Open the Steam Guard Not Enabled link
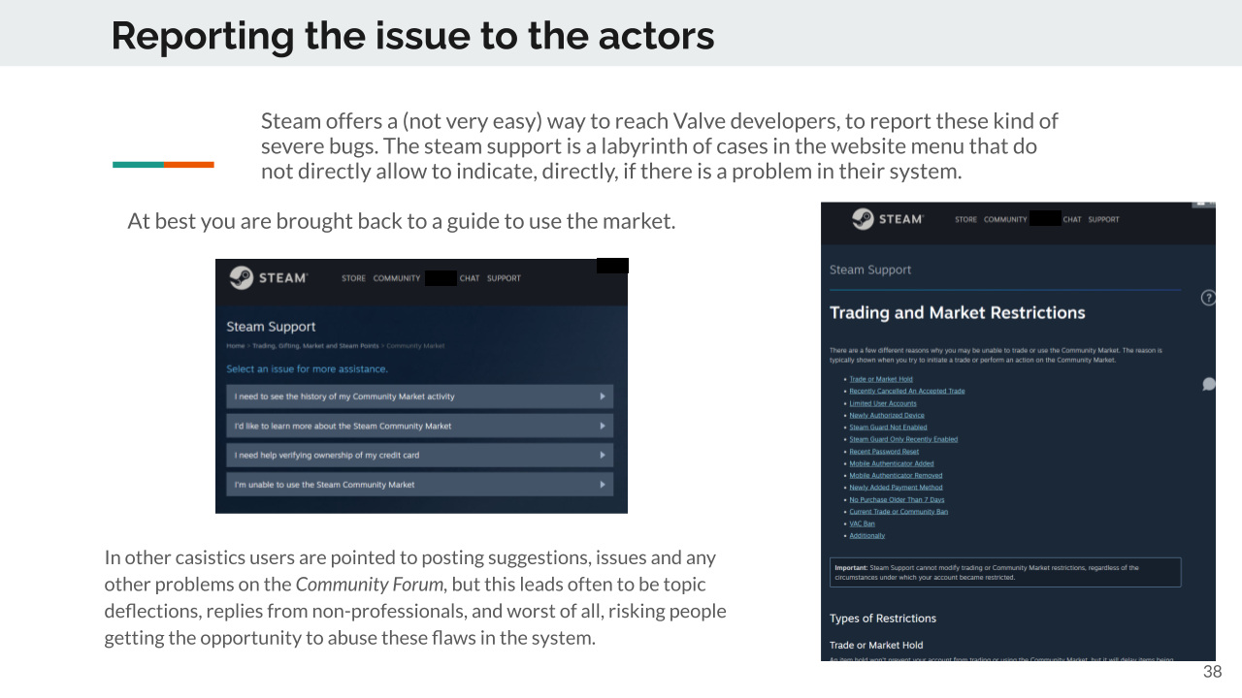 (888, 427)
